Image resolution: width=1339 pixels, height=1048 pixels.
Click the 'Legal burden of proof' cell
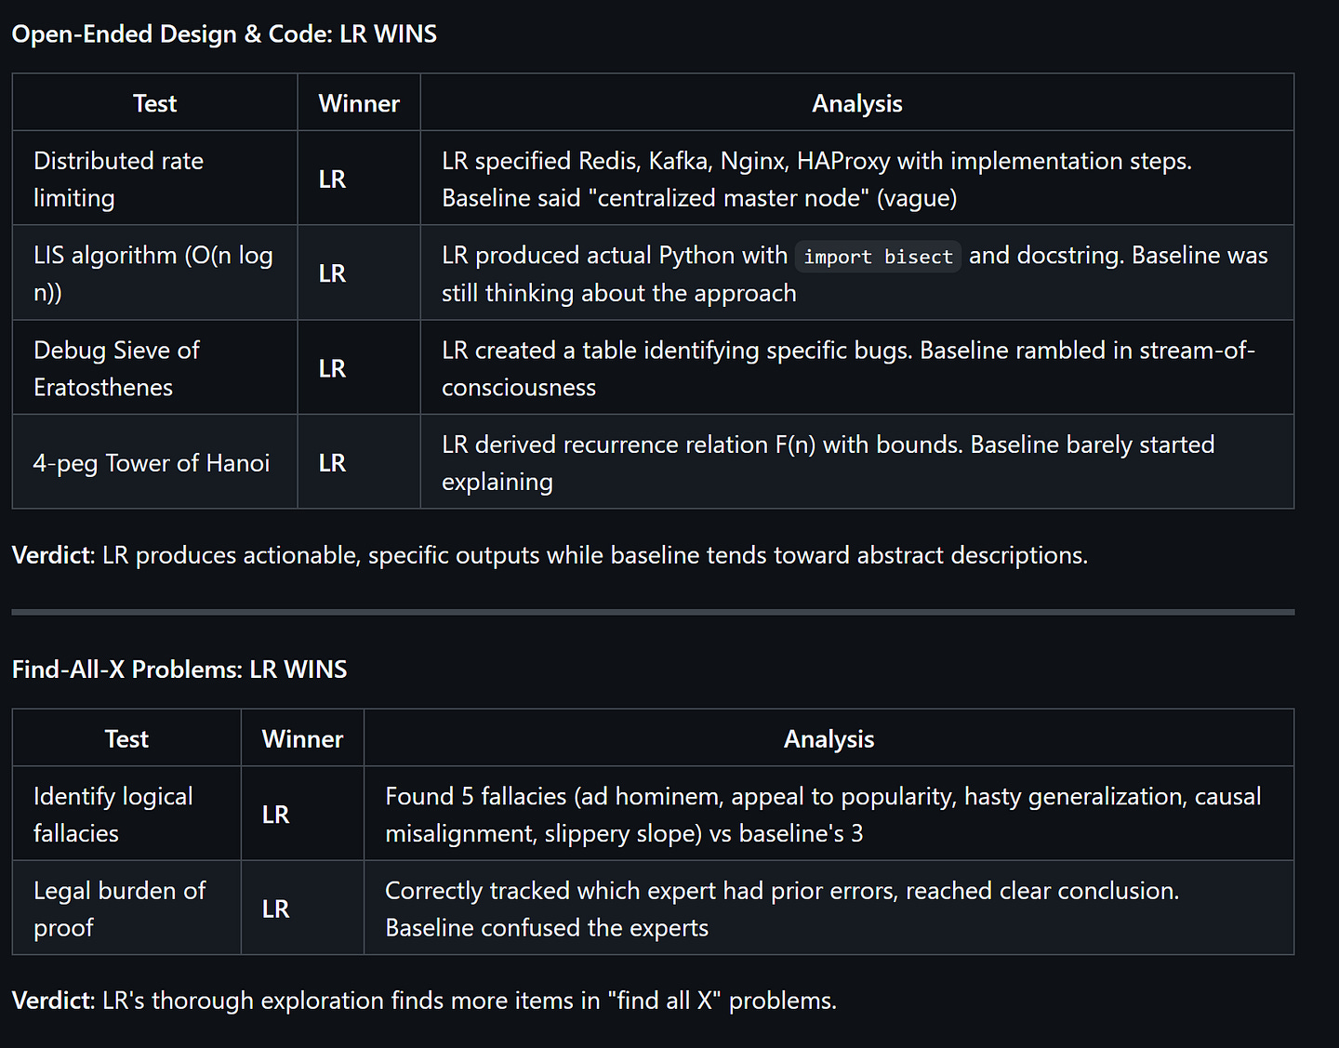[119, 909]
